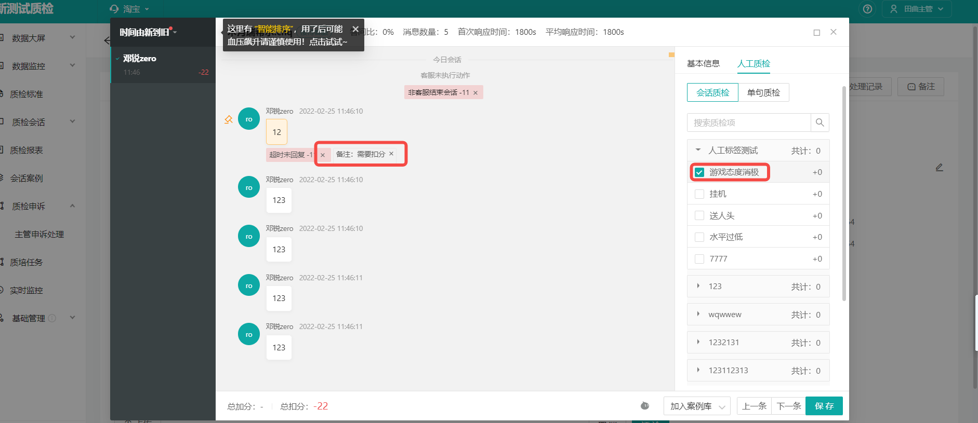Dismiss the 智能排序 tooltip
The width and height of the screenshot is (978, 423).
(355, 29)
